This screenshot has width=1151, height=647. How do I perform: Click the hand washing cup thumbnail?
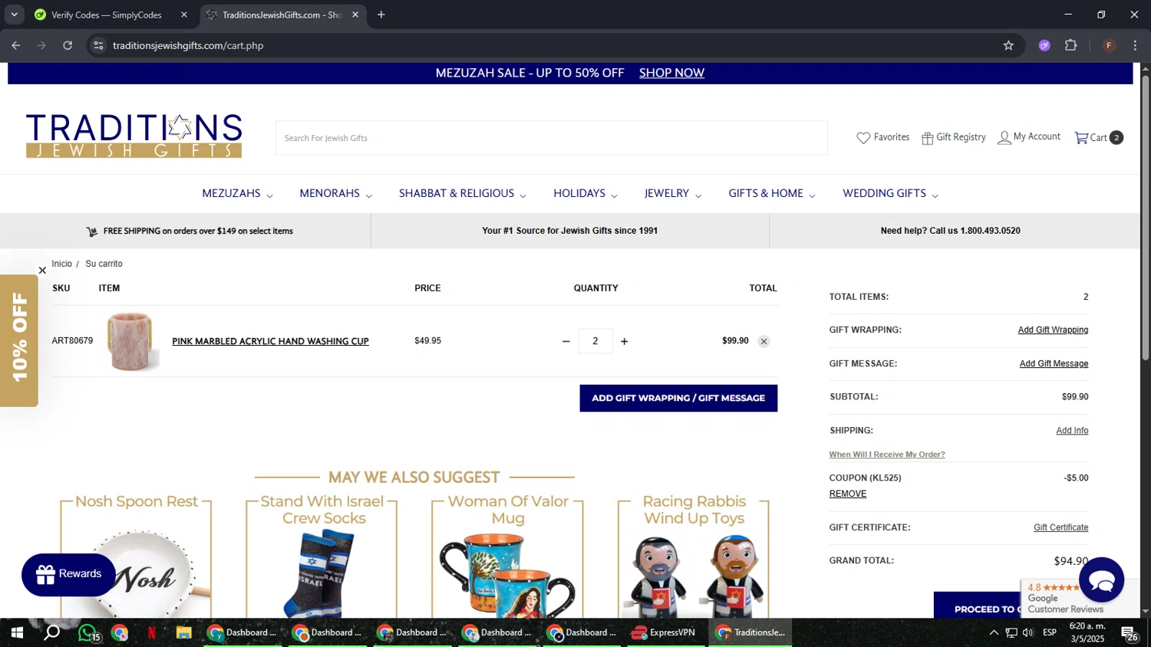130,341
